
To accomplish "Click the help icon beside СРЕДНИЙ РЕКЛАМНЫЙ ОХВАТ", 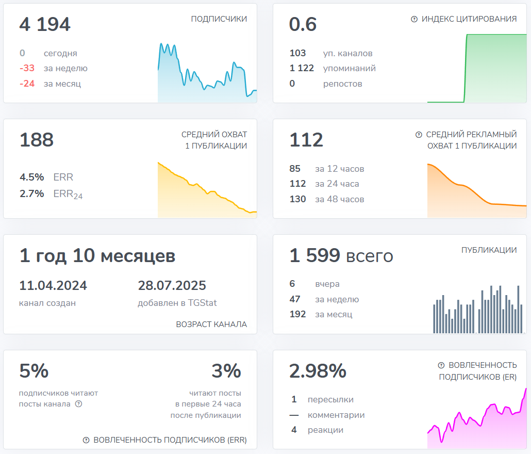I will [419, 135].
